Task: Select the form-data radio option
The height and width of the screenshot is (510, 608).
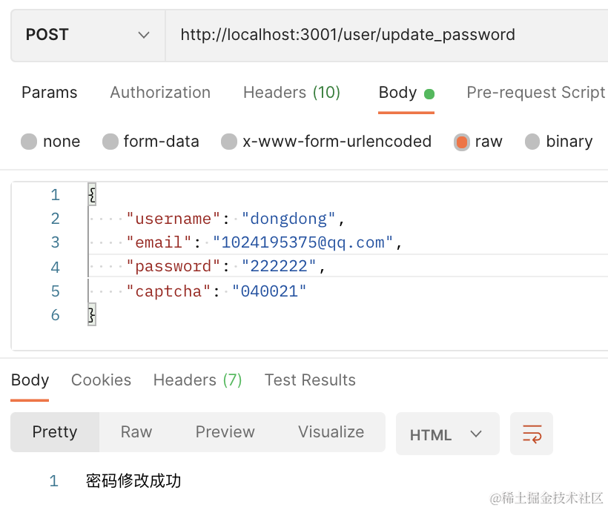Action: pyautogui.click(x=111, y=142)
